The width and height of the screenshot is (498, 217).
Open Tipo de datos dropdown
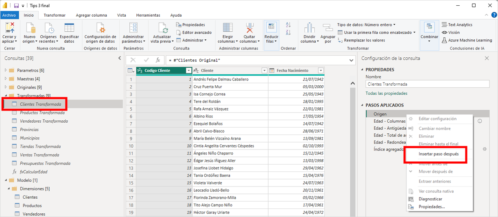click(366, 25)
